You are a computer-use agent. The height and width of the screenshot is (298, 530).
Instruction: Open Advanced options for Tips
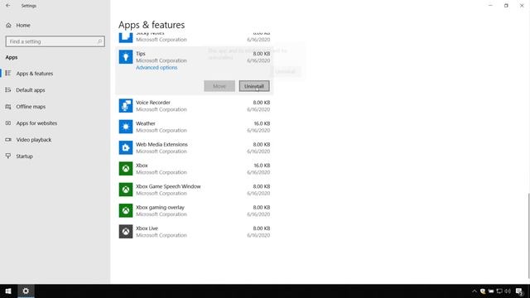pyautogui.click(x=157, y=68)
